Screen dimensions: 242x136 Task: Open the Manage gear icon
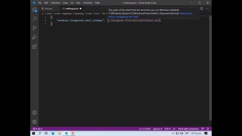[34, 122]
